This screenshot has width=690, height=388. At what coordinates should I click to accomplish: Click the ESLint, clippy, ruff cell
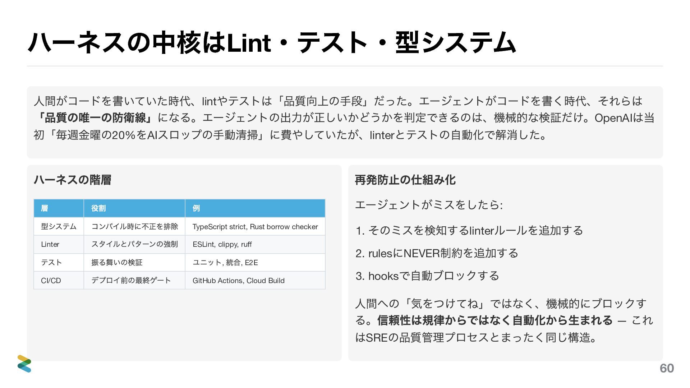[x=222, y=245]
